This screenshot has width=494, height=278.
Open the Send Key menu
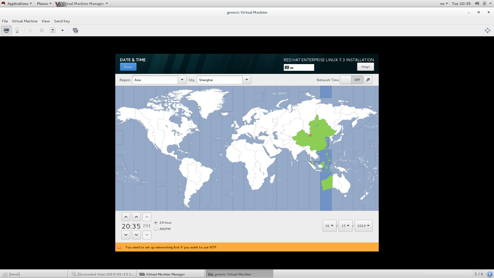point(62,21)
